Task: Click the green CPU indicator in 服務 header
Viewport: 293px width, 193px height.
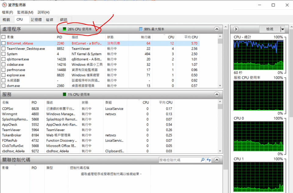Action: point(64,94)
